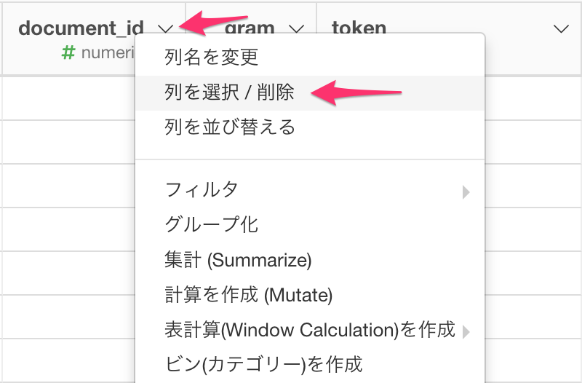Open 表計算(Window Calculation)を作成 menu entry
This screenshot has height=383, width=582.
click(x=310, y=330)
